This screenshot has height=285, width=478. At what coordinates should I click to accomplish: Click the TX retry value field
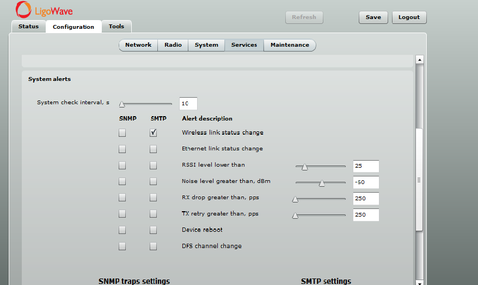(x=366, y=215)
